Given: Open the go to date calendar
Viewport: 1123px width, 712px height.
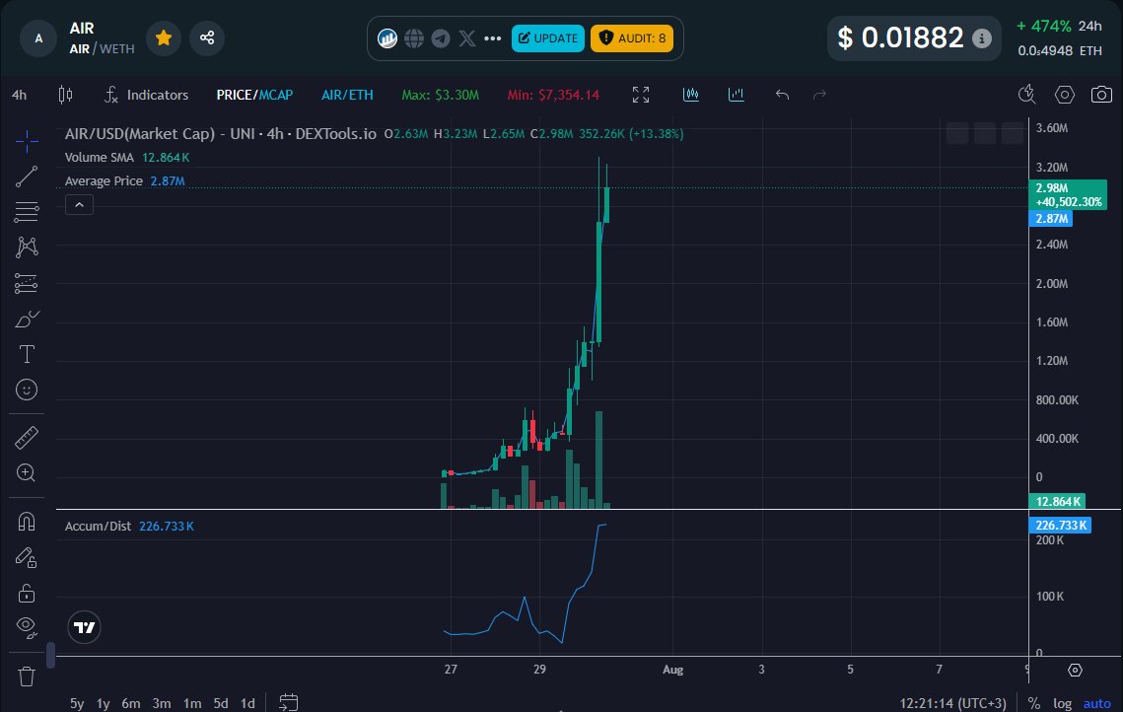Looking at the screenshot, I should pyautogui.click(x=289, y=703).
